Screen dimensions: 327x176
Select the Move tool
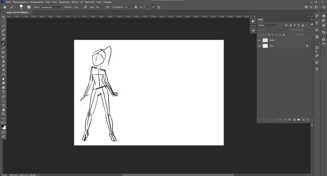click(x=4, y=17)
